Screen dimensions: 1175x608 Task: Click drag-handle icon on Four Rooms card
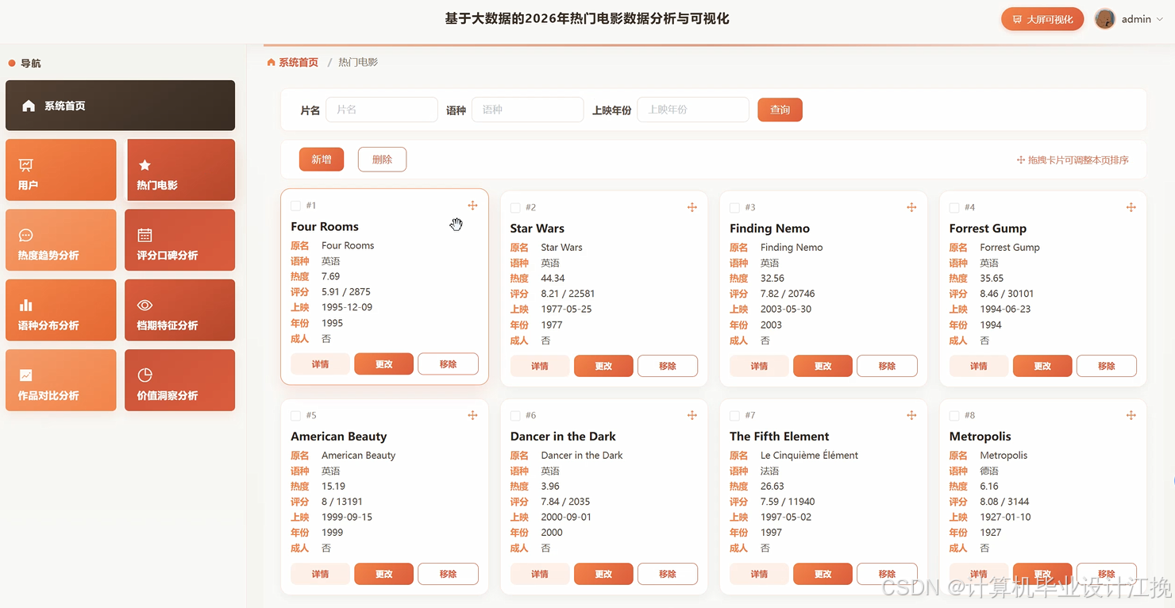pos(472,206)
